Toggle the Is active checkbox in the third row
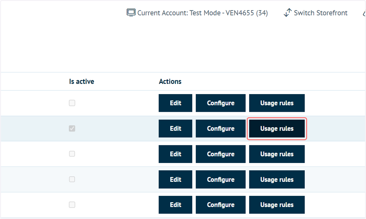Image resolution: width=366 pixels, height=219 pixels. click(72, 154)
